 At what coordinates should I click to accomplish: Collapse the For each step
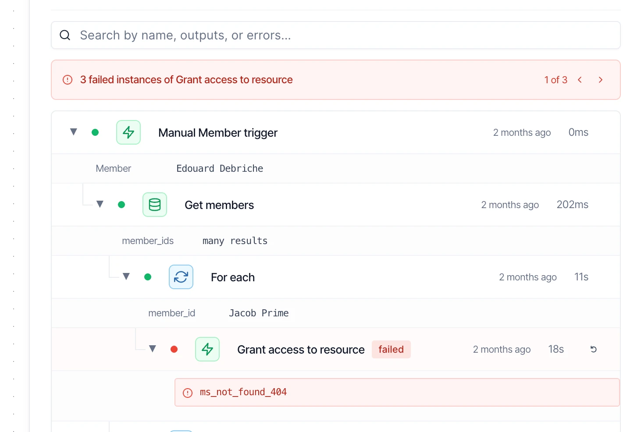point(126,276)
